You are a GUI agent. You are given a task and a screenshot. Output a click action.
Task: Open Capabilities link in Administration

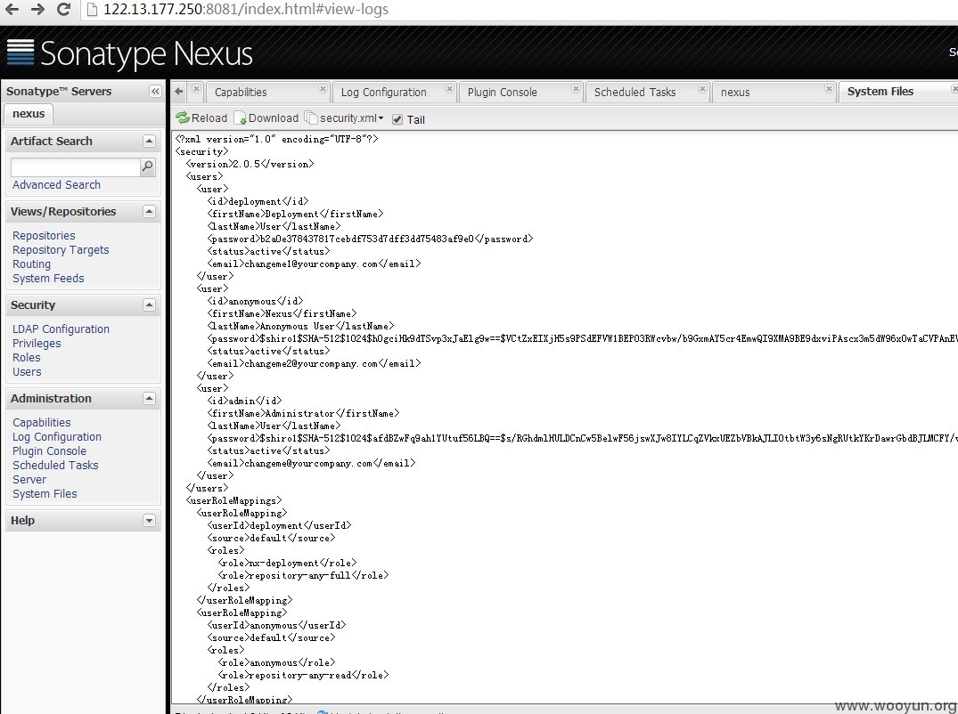coord(42,422)
